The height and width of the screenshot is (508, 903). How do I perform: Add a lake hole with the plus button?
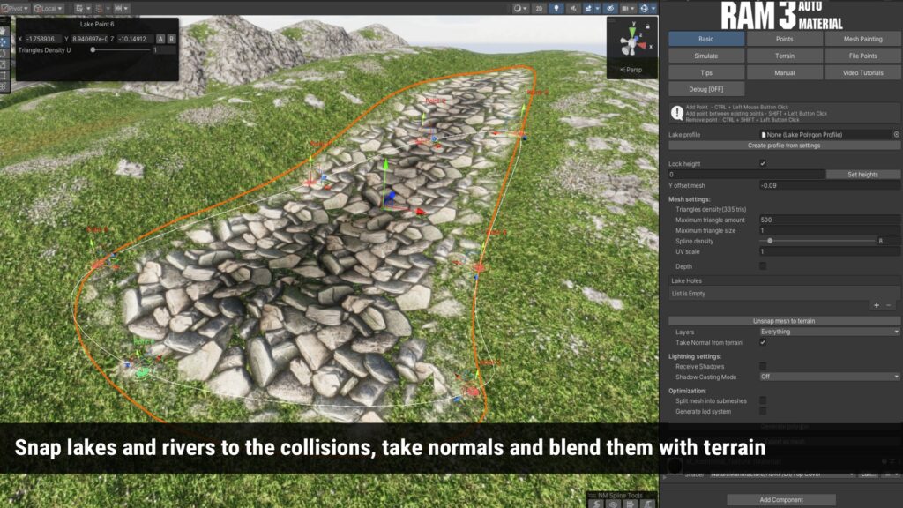click(x=876, y=305)
